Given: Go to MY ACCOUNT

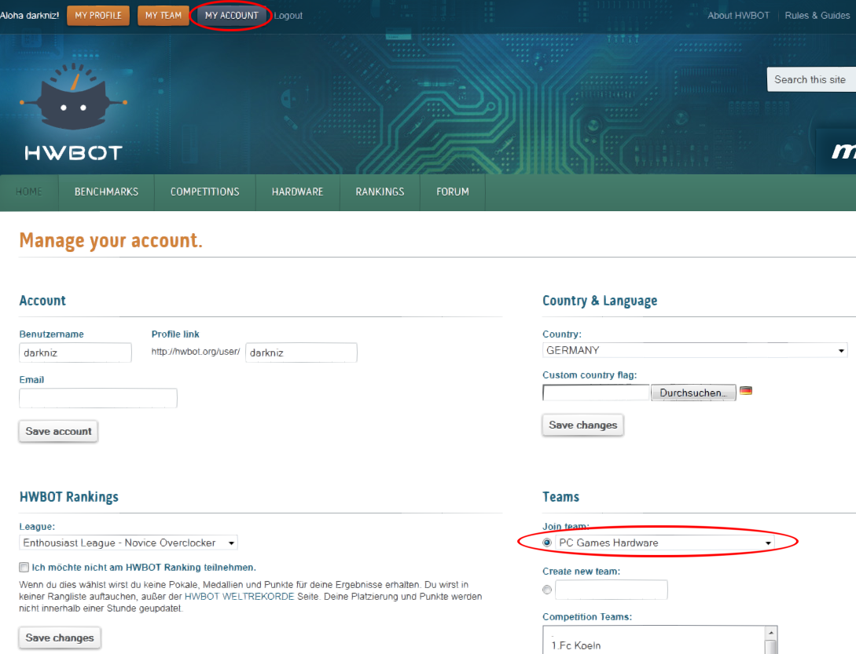Looking at the screenshot, I should pyautogui.click(x=231, y=15).
